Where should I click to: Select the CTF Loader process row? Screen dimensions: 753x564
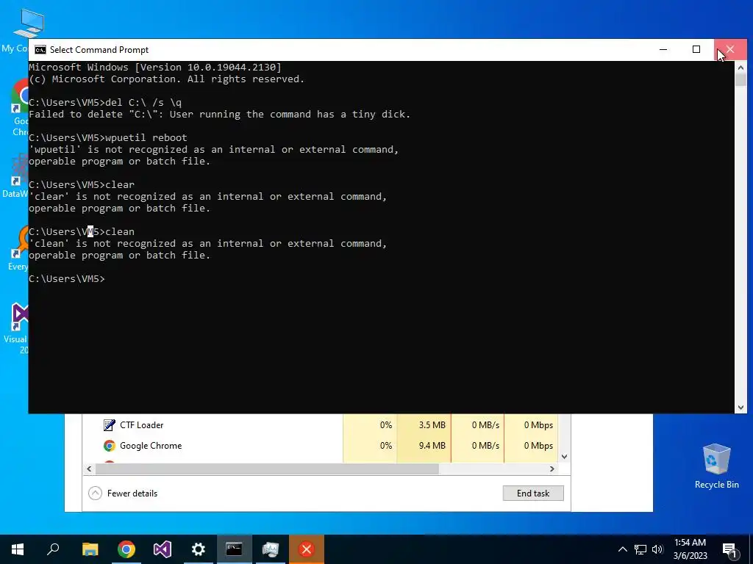point(321,425)
